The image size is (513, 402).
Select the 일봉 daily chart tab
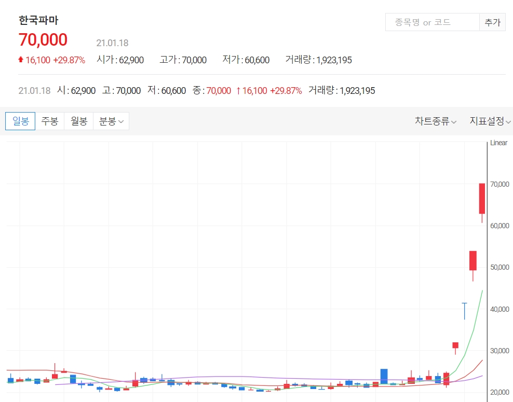point(20,121)
